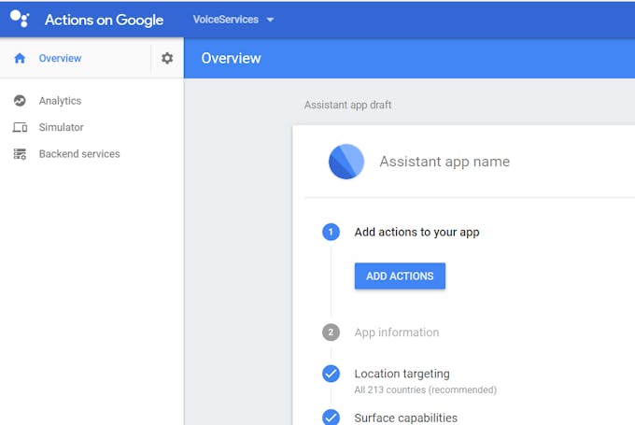Click the Overview home icon
Viewport: 635px width, 425px height.
[20, 58]
